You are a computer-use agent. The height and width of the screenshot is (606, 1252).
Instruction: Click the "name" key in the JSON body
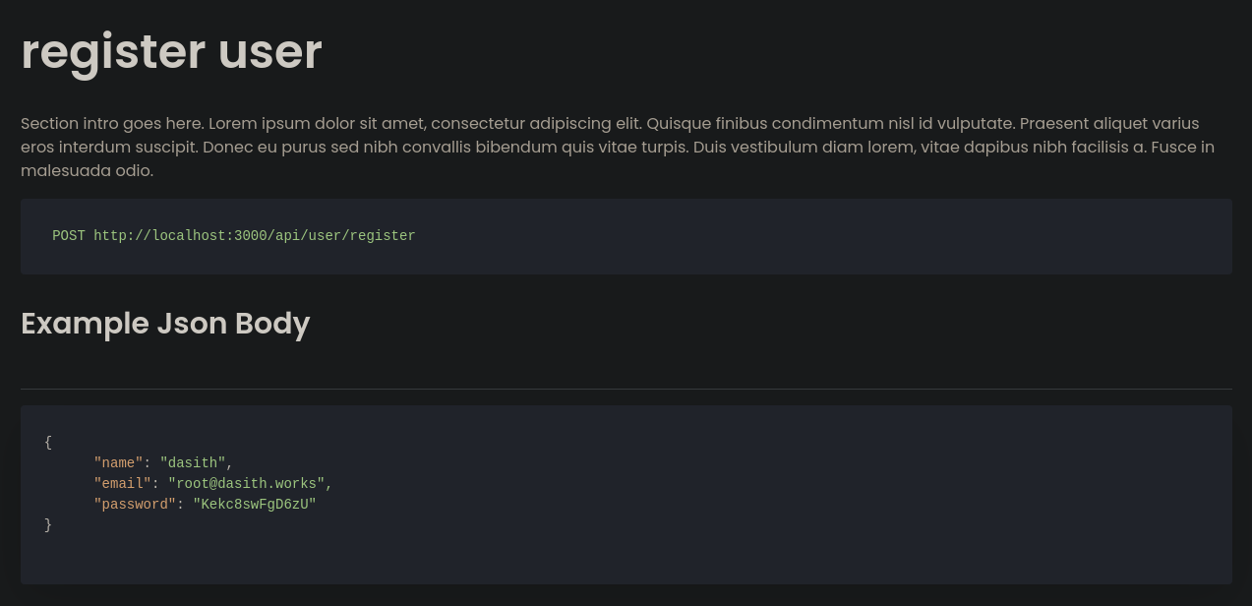[x=118, y=462]
